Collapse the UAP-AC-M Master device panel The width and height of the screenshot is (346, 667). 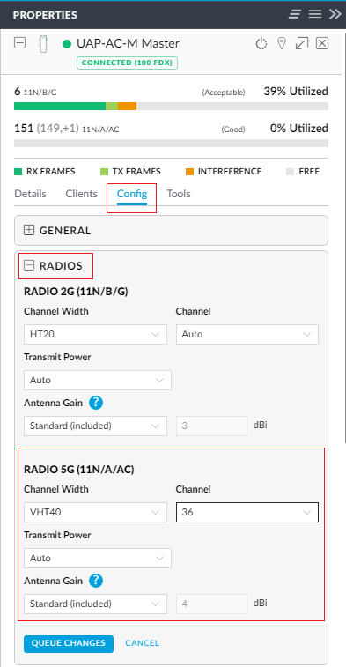(20, 43)
